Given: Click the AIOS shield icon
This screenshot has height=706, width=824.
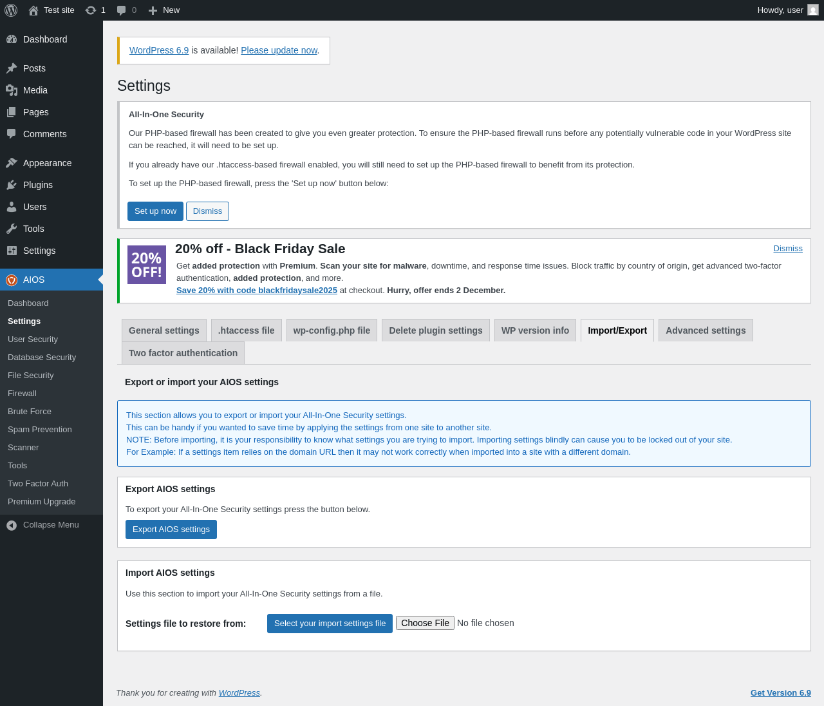Looking at the screenshot, I should click(x=12, y=280).
